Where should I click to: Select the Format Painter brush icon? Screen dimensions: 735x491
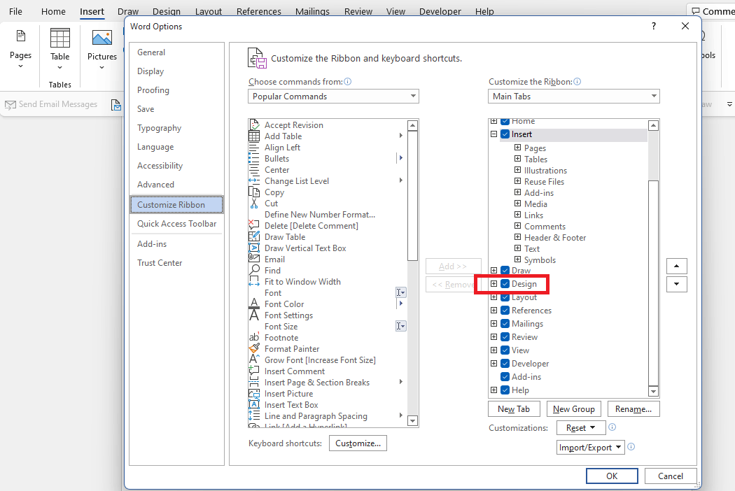254,348
